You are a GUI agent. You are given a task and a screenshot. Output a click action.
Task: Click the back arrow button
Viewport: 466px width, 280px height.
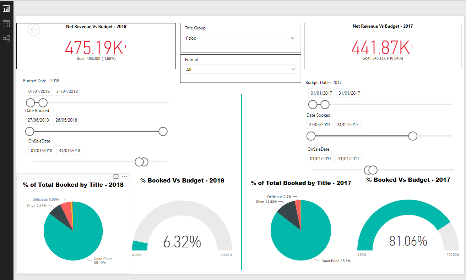34,30
